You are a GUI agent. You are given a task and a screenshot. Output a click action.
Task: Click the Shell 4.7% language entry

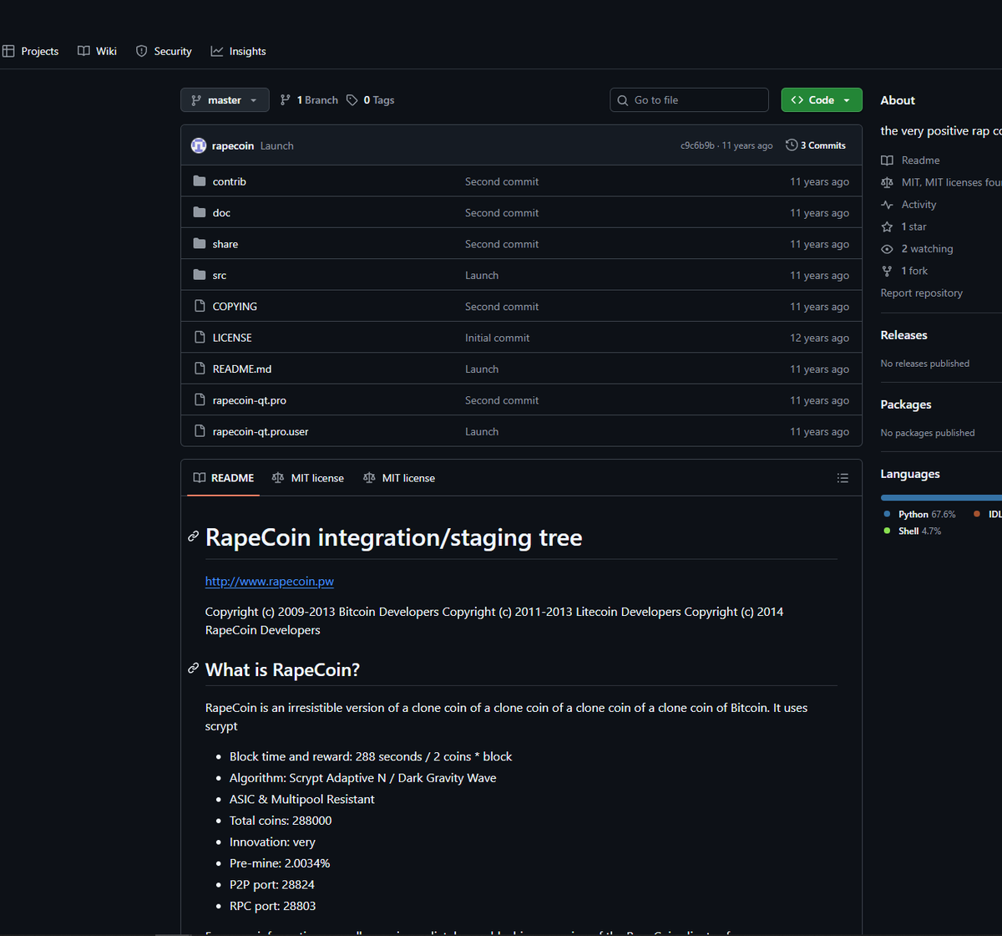(912, 531)
